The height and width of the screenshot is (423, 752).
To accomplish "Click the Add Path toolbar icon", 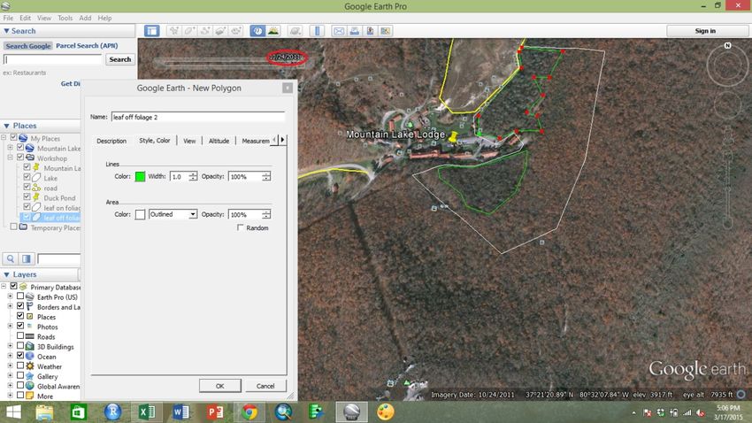I will (x=205, y=31).
